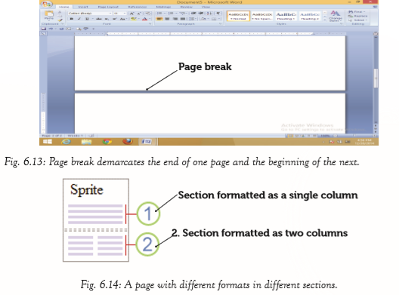This screenshot has height=295, width=399.
Task: Open the font name dropdown
Action: (x=110, y=14)
